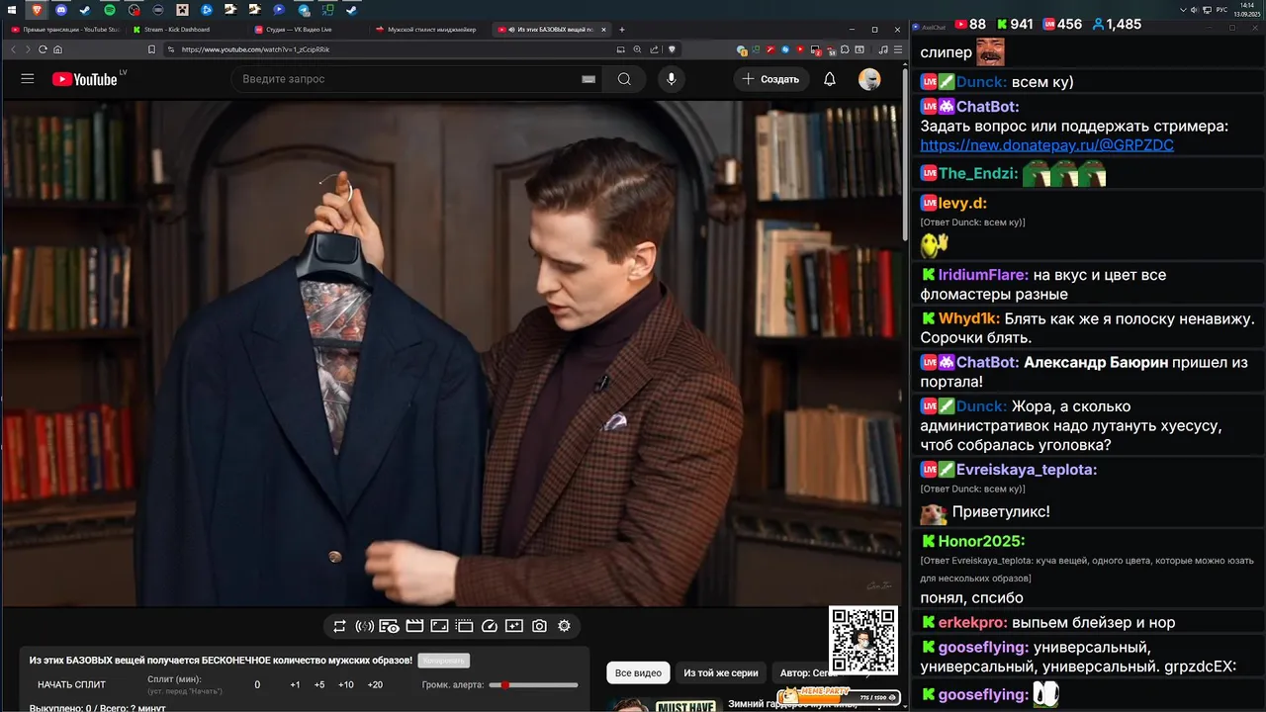Switch to 'Студия — VK Видео Live' tab

click(308, 30)
